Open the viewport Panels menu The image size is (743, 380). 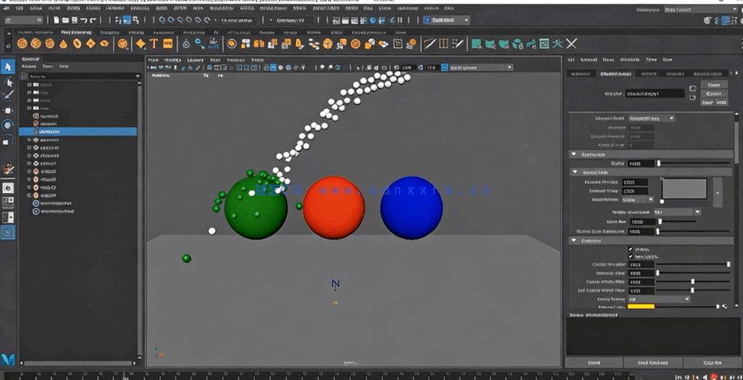click(257, 60)
